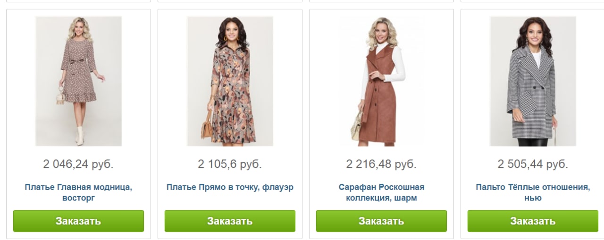Open link Пальто Тёплые отношения, нью
This screenshot has width=604, height=240.
[533, 192]
